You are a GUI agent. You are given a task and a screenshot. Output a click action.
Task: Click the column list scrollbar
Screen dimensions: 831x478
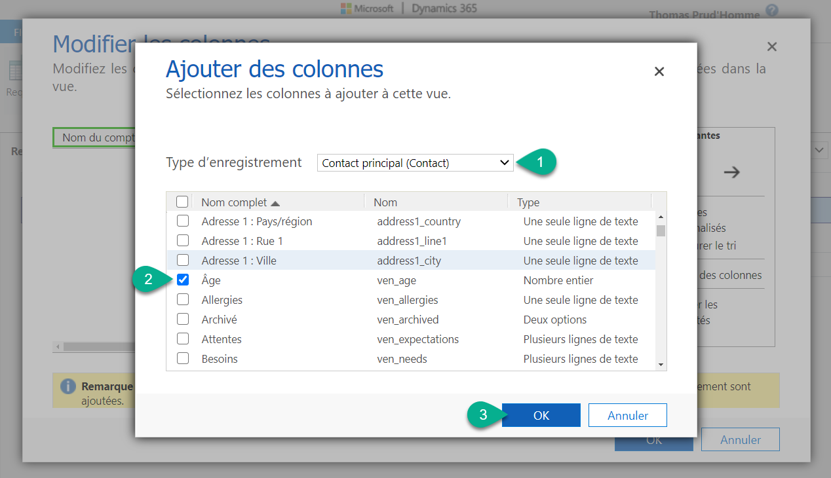662,229
